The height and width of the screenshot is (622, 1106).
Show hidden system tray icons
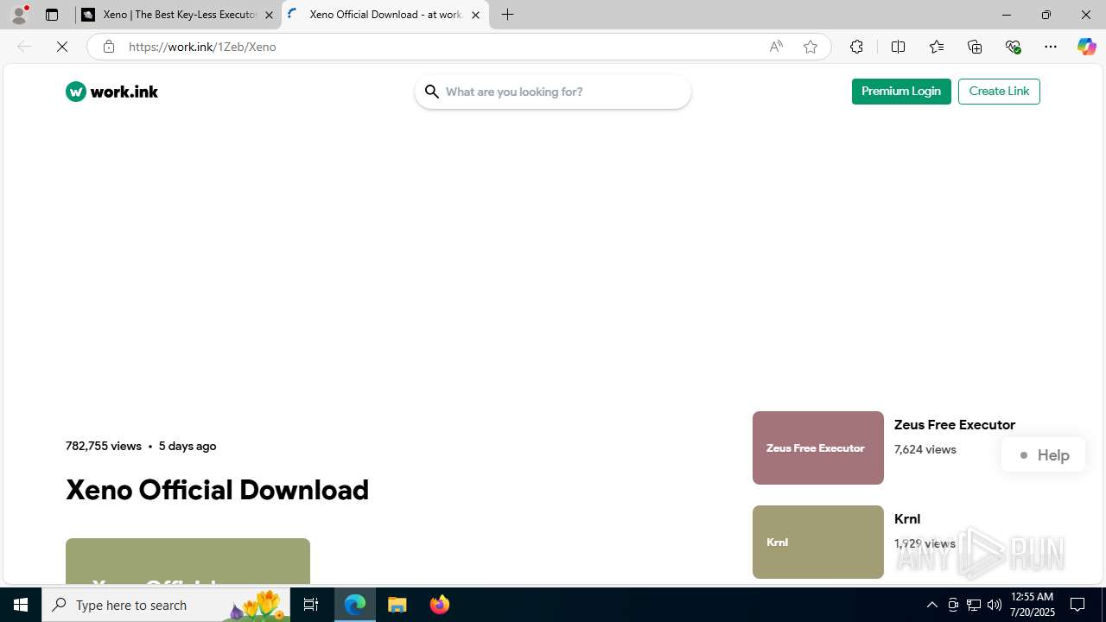931,605
